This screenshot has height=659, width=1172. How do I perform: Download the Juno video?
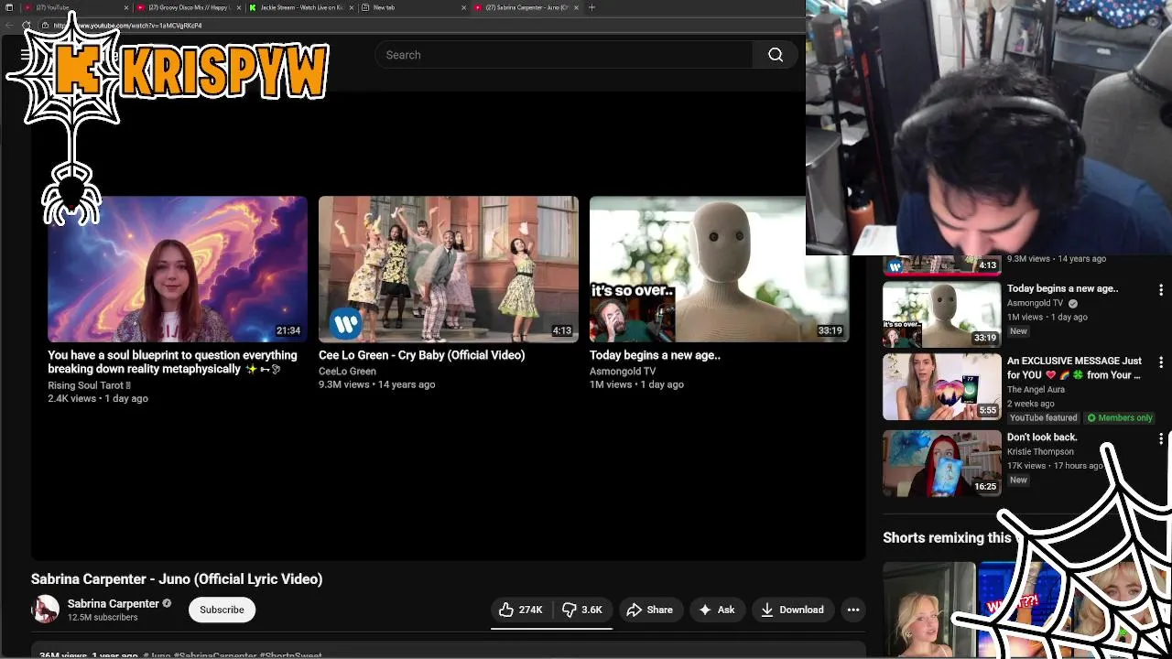(x=792, y=610)
